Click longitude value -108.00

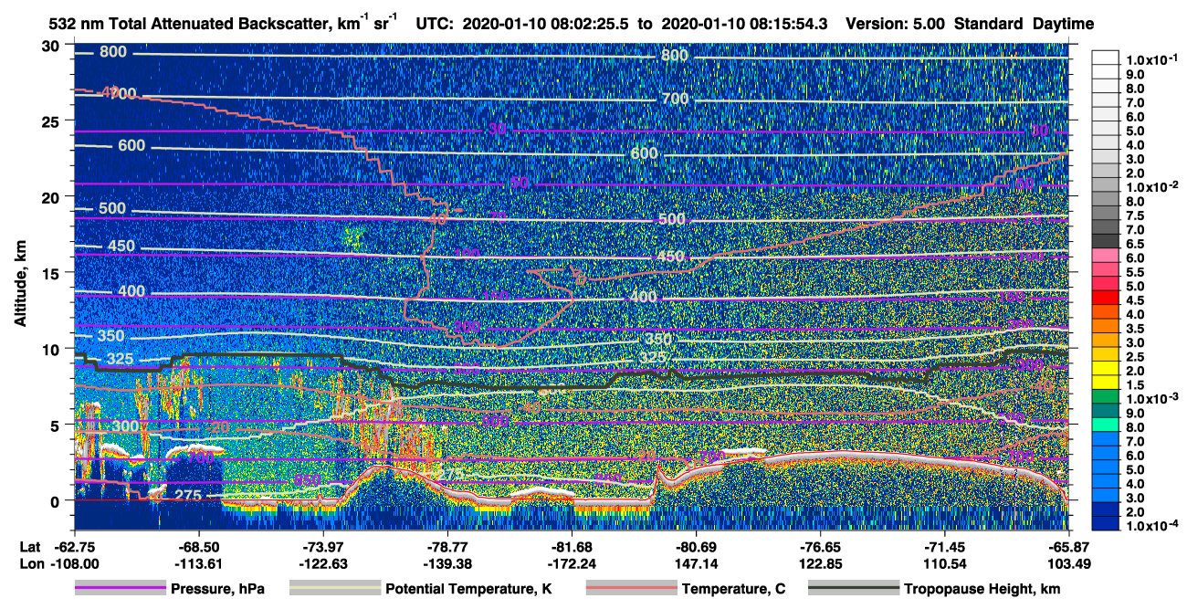(74, 563)
